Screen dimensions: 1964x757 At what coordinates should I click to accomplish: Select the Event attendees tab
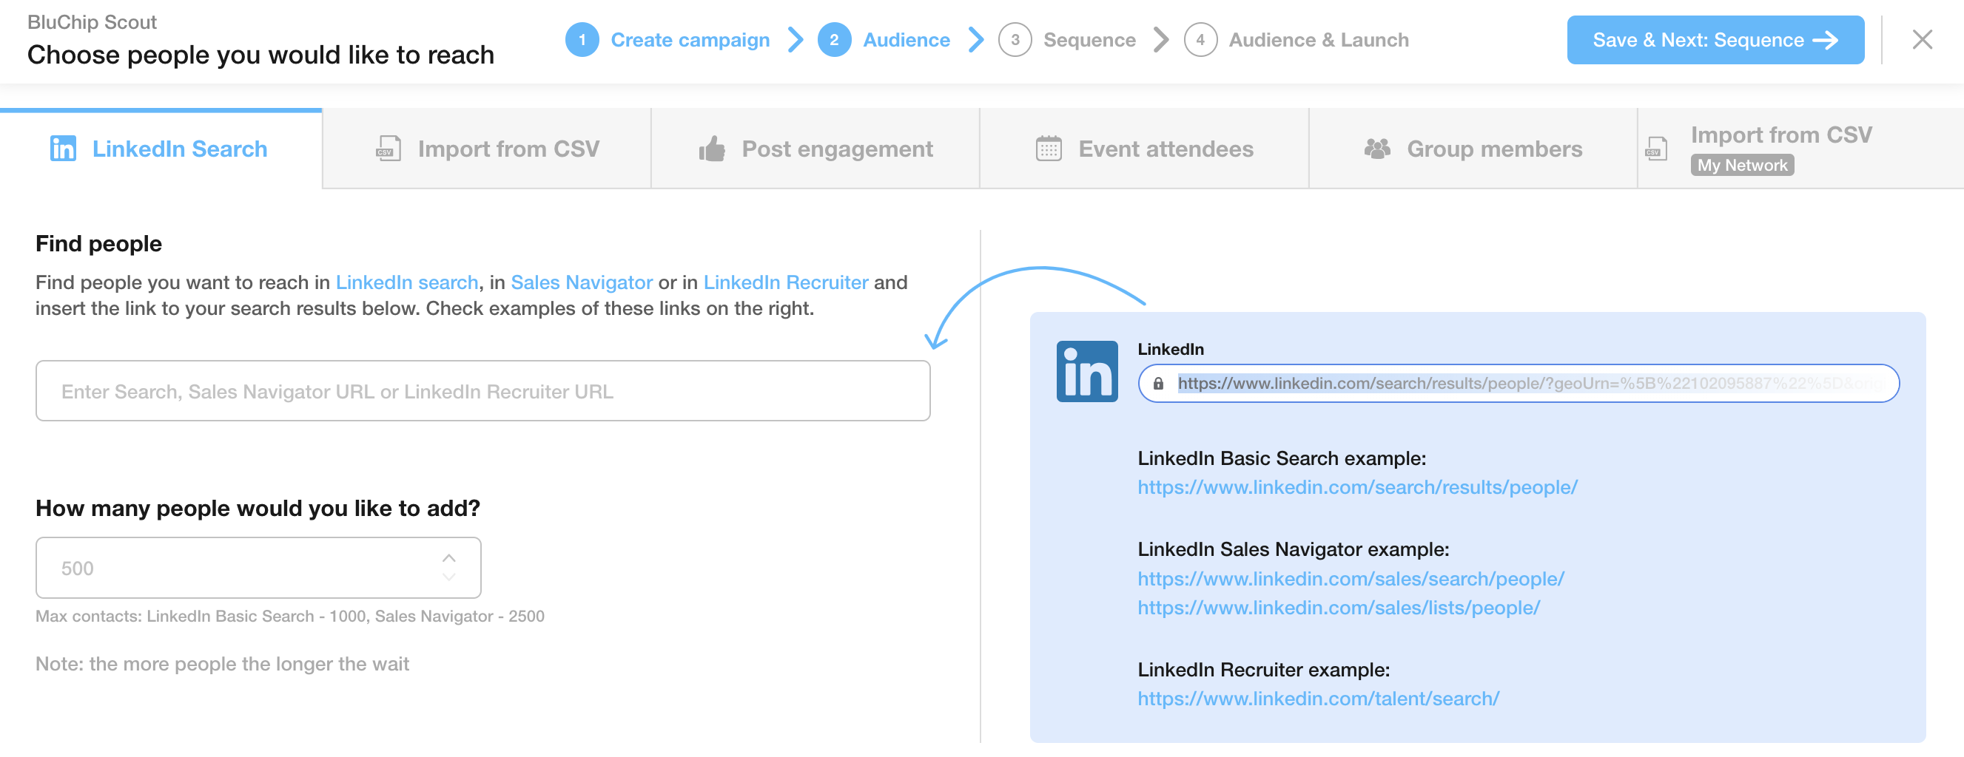pos(1143,149)
